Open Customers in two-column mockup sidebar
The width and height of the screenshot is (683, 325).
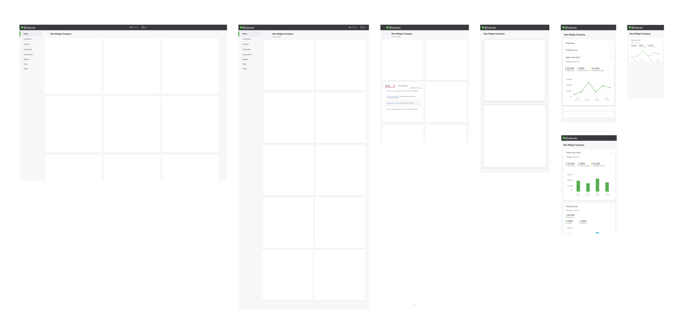(246, 39)
